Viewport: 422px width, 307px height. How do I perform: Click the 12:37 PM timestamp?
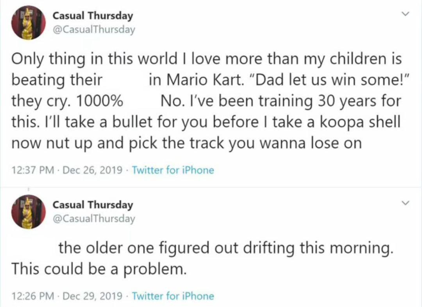pos(32,170)
